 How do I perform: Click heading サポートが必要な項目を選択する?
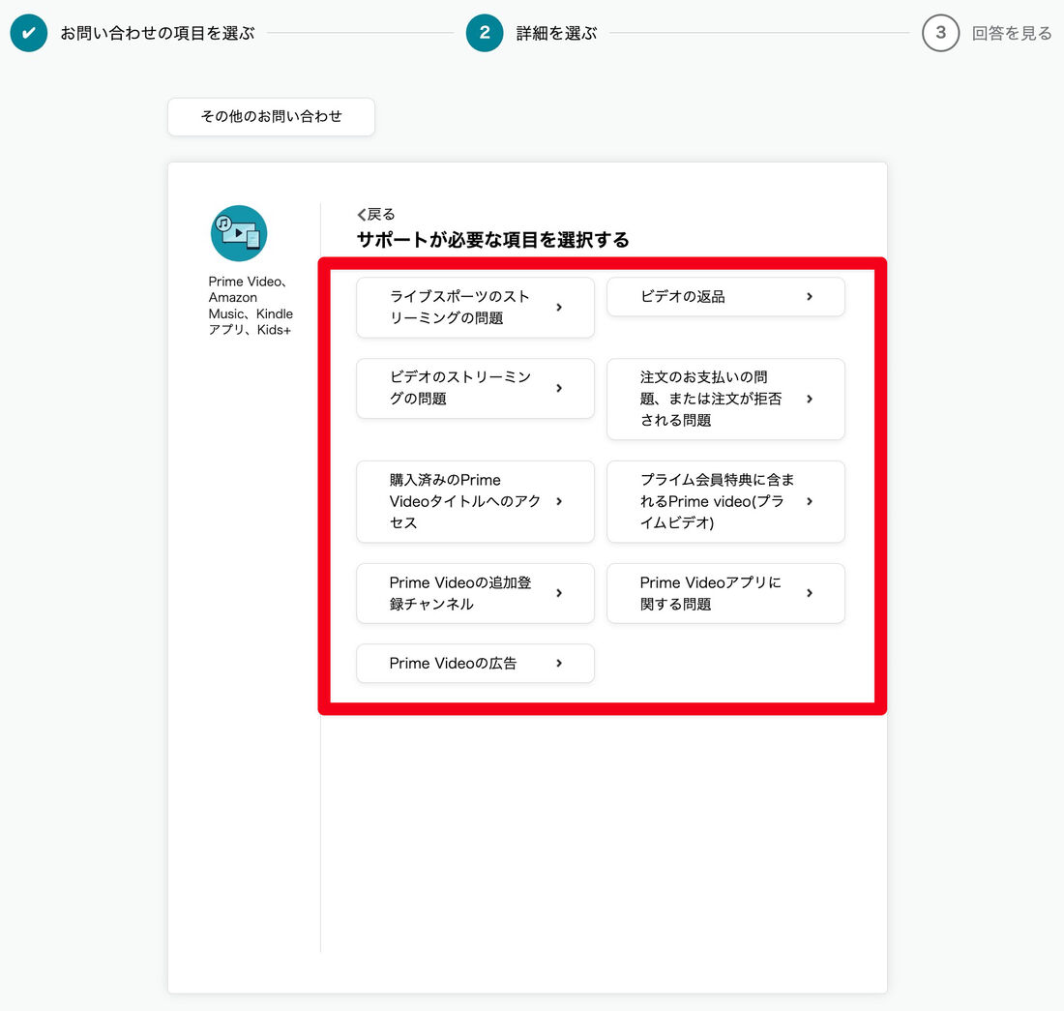[493, 240]
